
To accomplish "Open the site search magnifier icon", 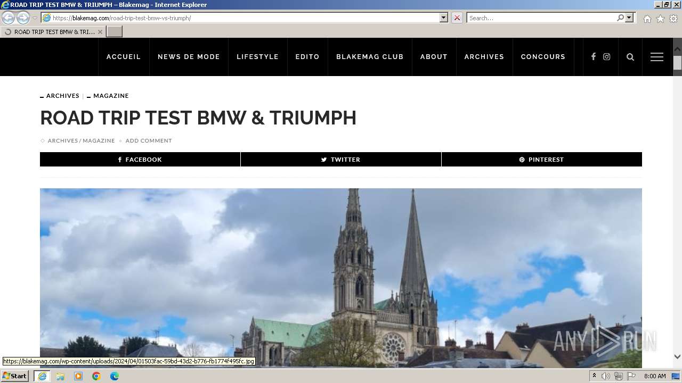I will [x=630, y=57].
